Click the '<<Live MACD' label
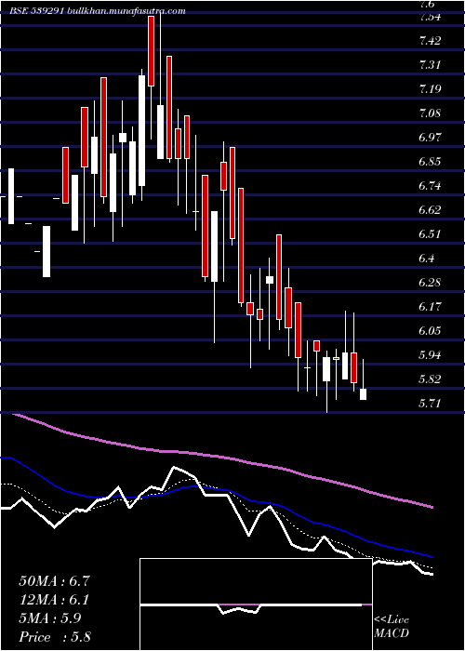This screenshot has height=651, width=465. click(x=392, y=627)
